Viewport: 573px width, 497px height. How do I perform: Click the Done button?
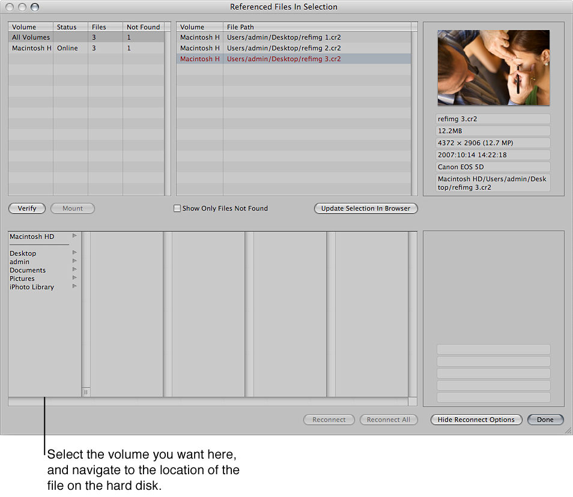(x=544, y=420)
